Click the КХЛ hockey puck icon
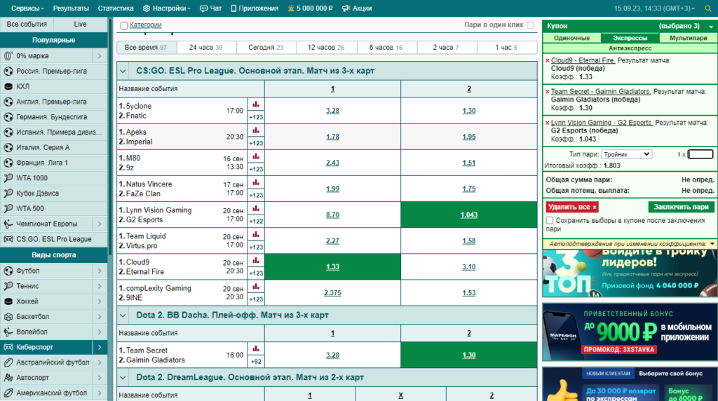 point(8,86)
